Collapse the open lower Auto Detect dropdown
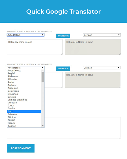This screenshot has width=127, height=159. pyautogui.click(x=26, y=68)
